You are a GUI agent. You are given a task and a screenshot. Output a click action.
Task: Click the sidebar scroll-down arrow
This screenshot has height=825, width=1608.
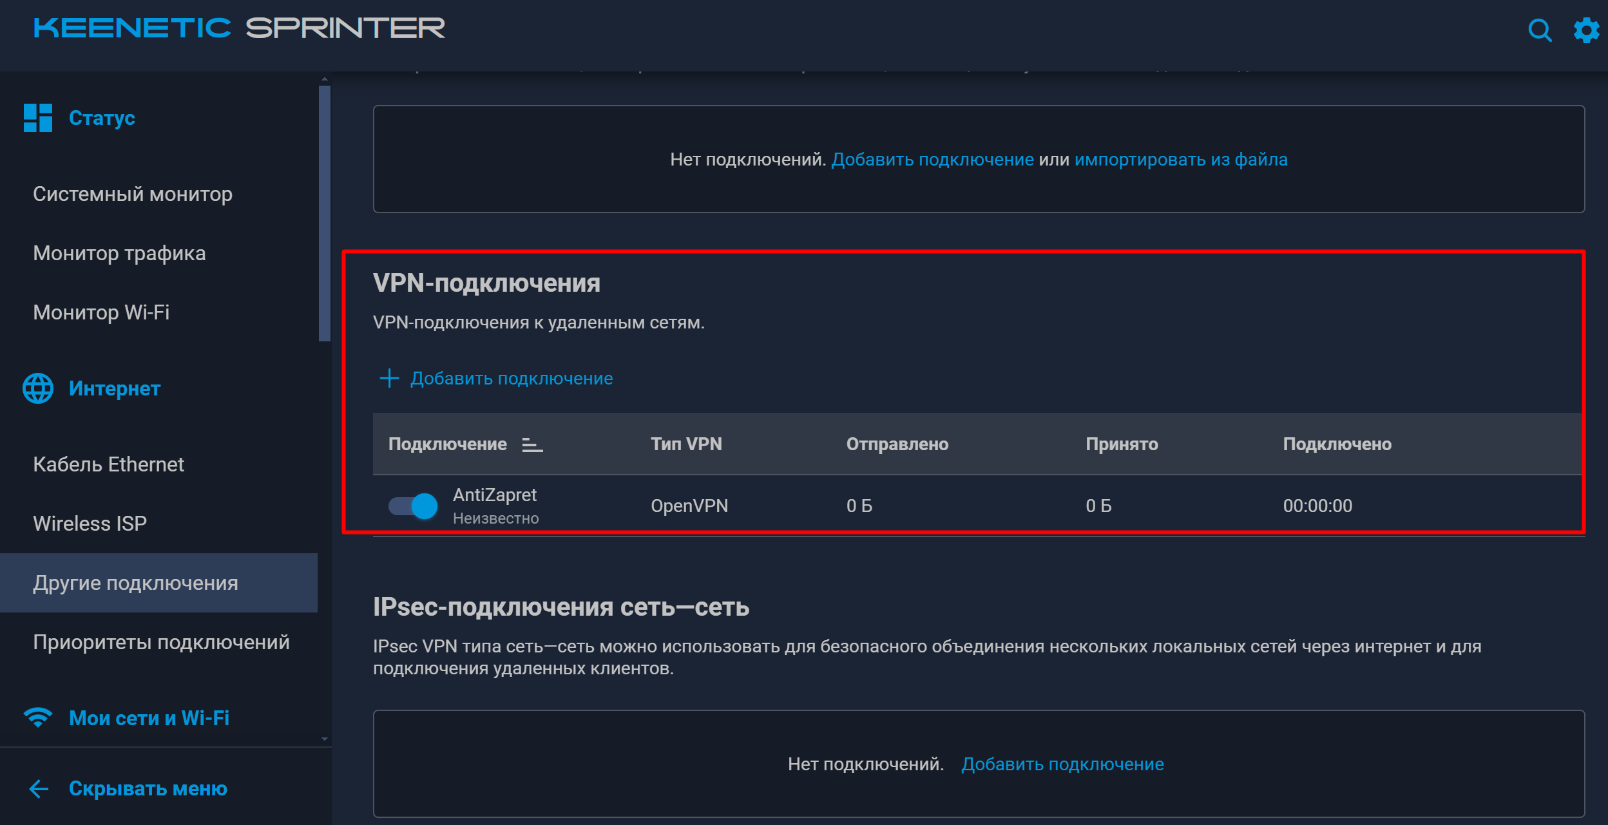pos(325,739)
